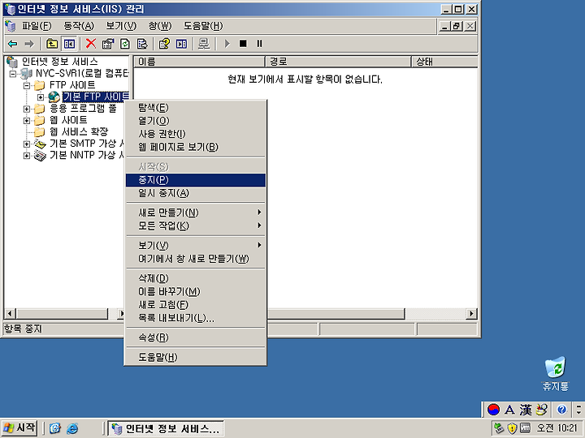Choose 삭제(D) in the context menu
Screen dimensions: 585x438
[196, 278]
